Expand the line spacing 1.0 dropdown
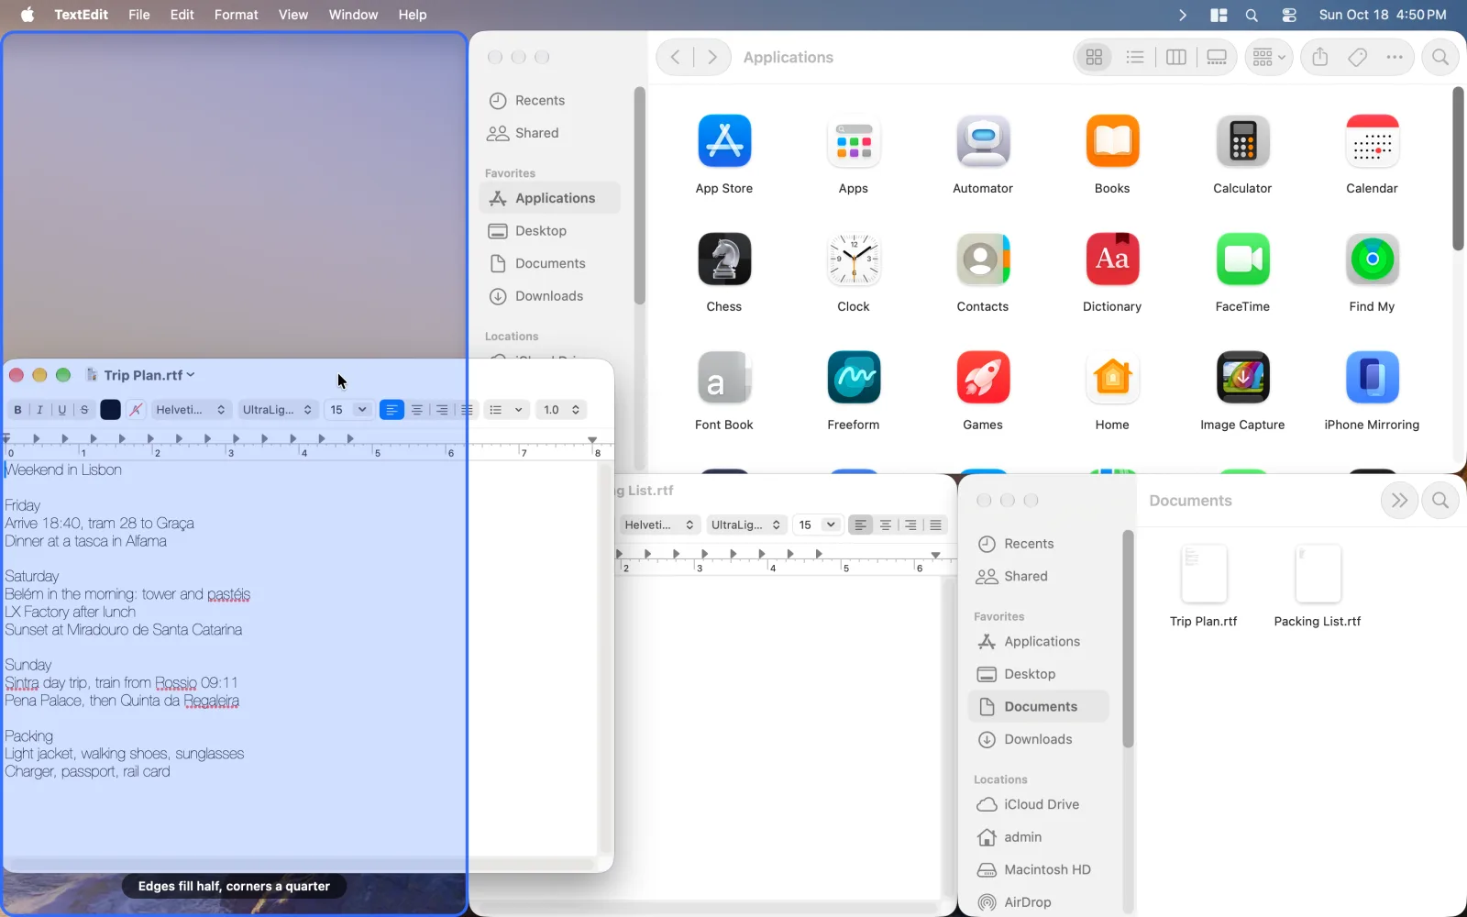 561,410
